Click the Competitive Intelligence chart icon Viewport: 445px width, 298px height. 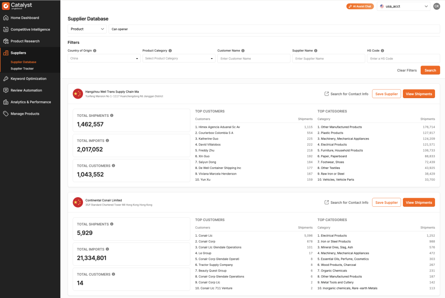(6, 30)
